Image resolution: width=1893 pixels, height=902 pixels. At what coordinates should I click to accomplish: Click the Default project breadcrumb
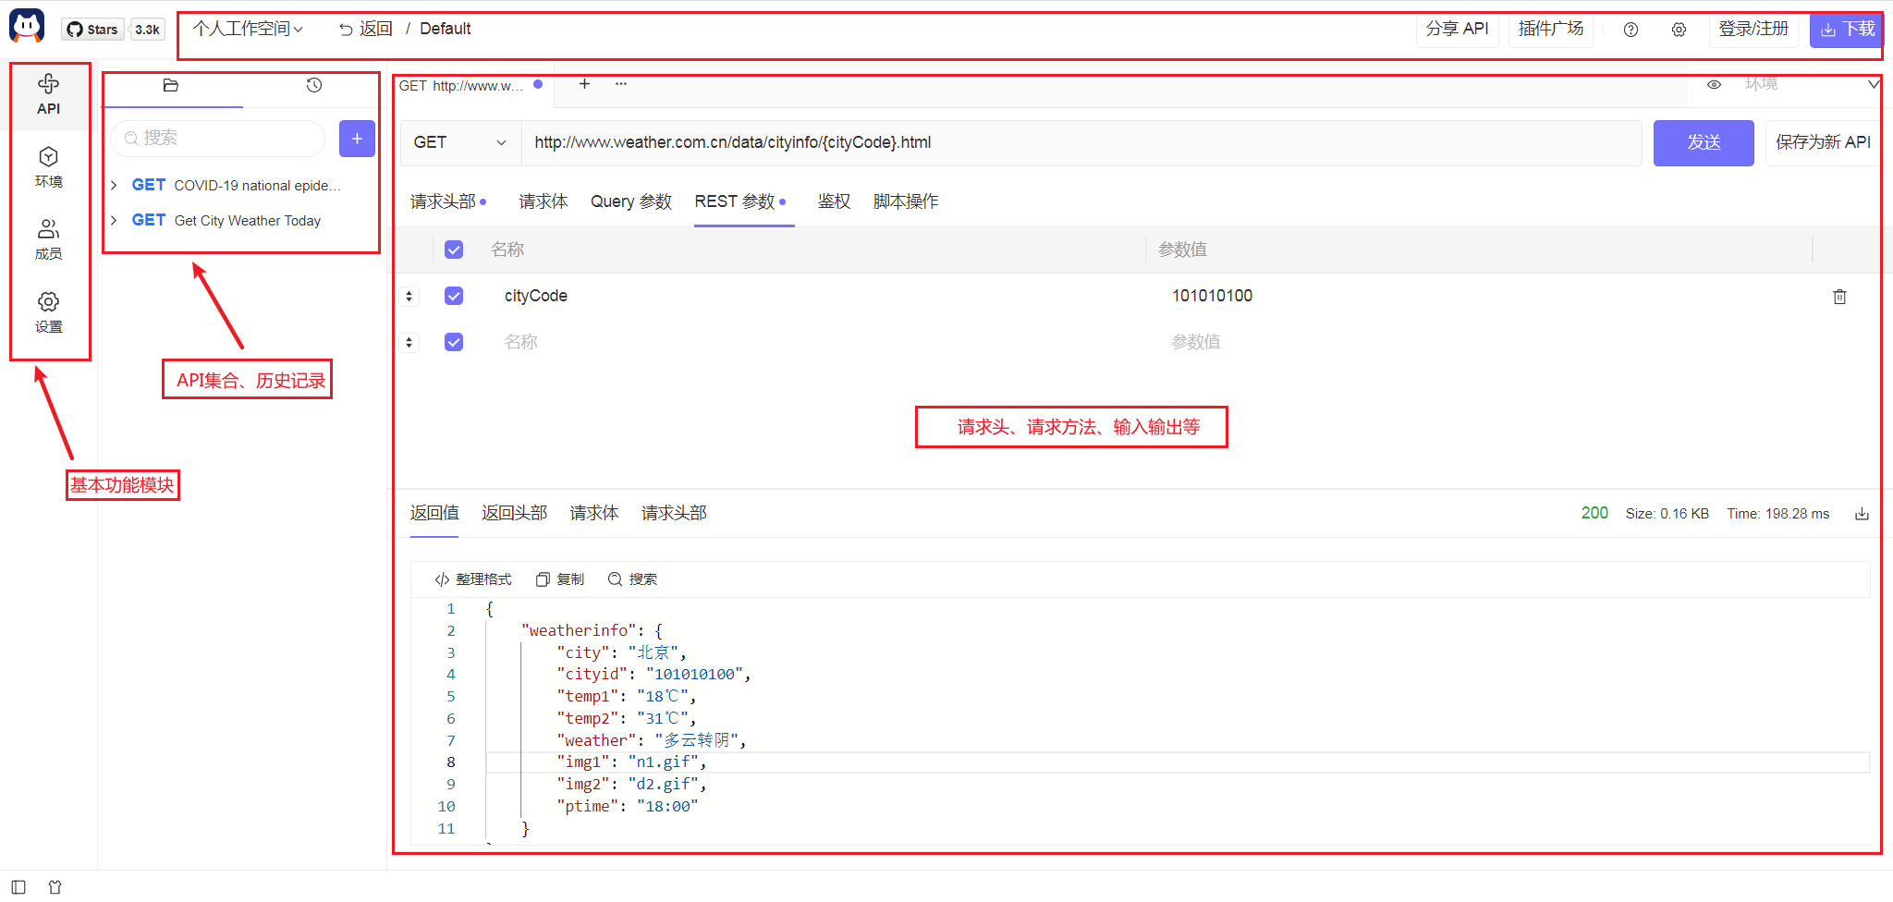446,30
